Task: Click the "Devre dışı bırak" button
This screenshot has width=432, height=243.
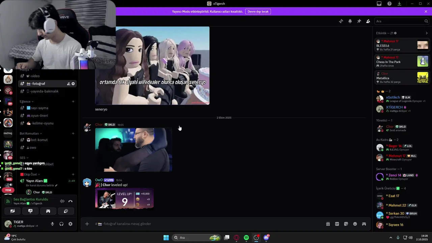Action: (x=258, y=11)
